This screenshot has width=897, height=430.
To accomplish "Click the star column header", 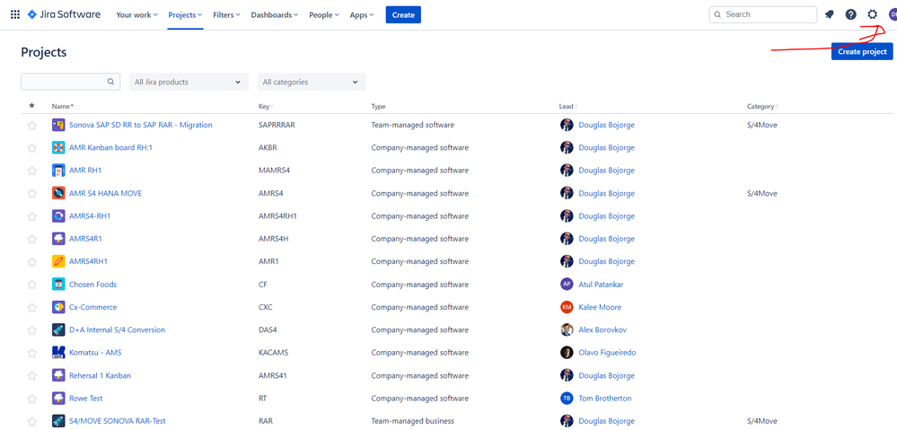I will point(32,106).
